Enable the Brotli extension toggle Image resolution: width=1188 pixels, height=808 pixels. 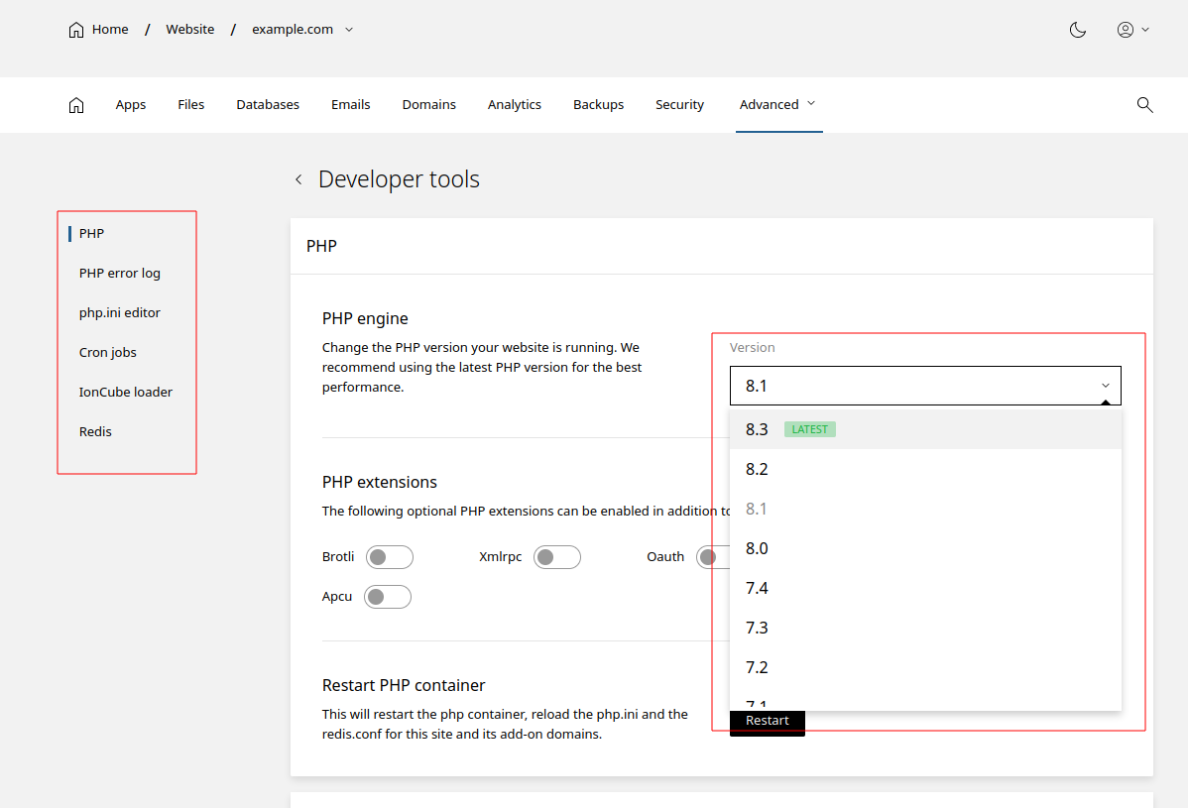[389, 557]
